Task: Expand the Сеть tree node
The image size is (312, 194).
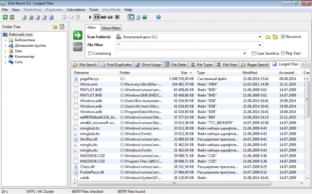Action: (x=5, y=62)
